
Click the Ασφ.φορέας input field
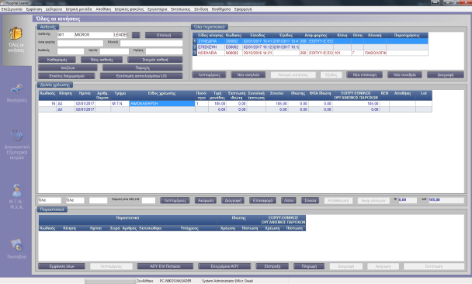click(80, 43)
